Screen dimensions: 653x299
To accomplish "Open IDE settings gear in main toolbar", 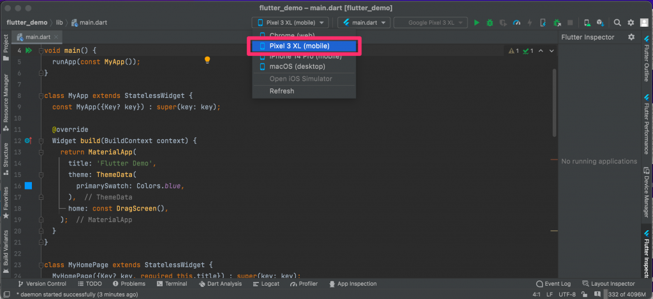I will 631,23.
